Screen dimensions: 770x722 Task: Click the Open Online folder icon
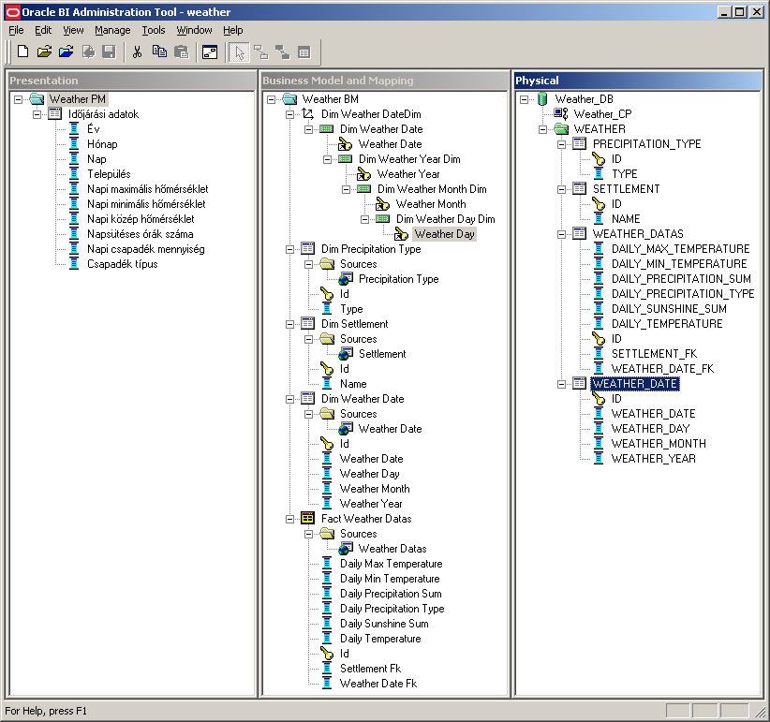click(66, 52)
